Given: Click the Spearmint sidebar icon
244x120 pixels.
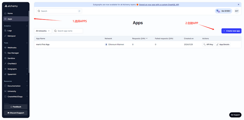Looking at the screenshot, I should coord(5,74).
